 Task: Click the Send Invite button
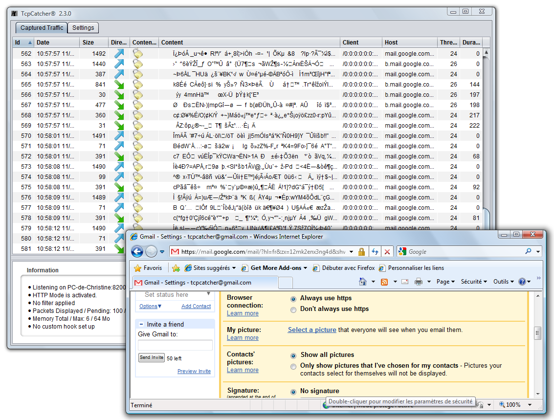[x=152, y=357]
